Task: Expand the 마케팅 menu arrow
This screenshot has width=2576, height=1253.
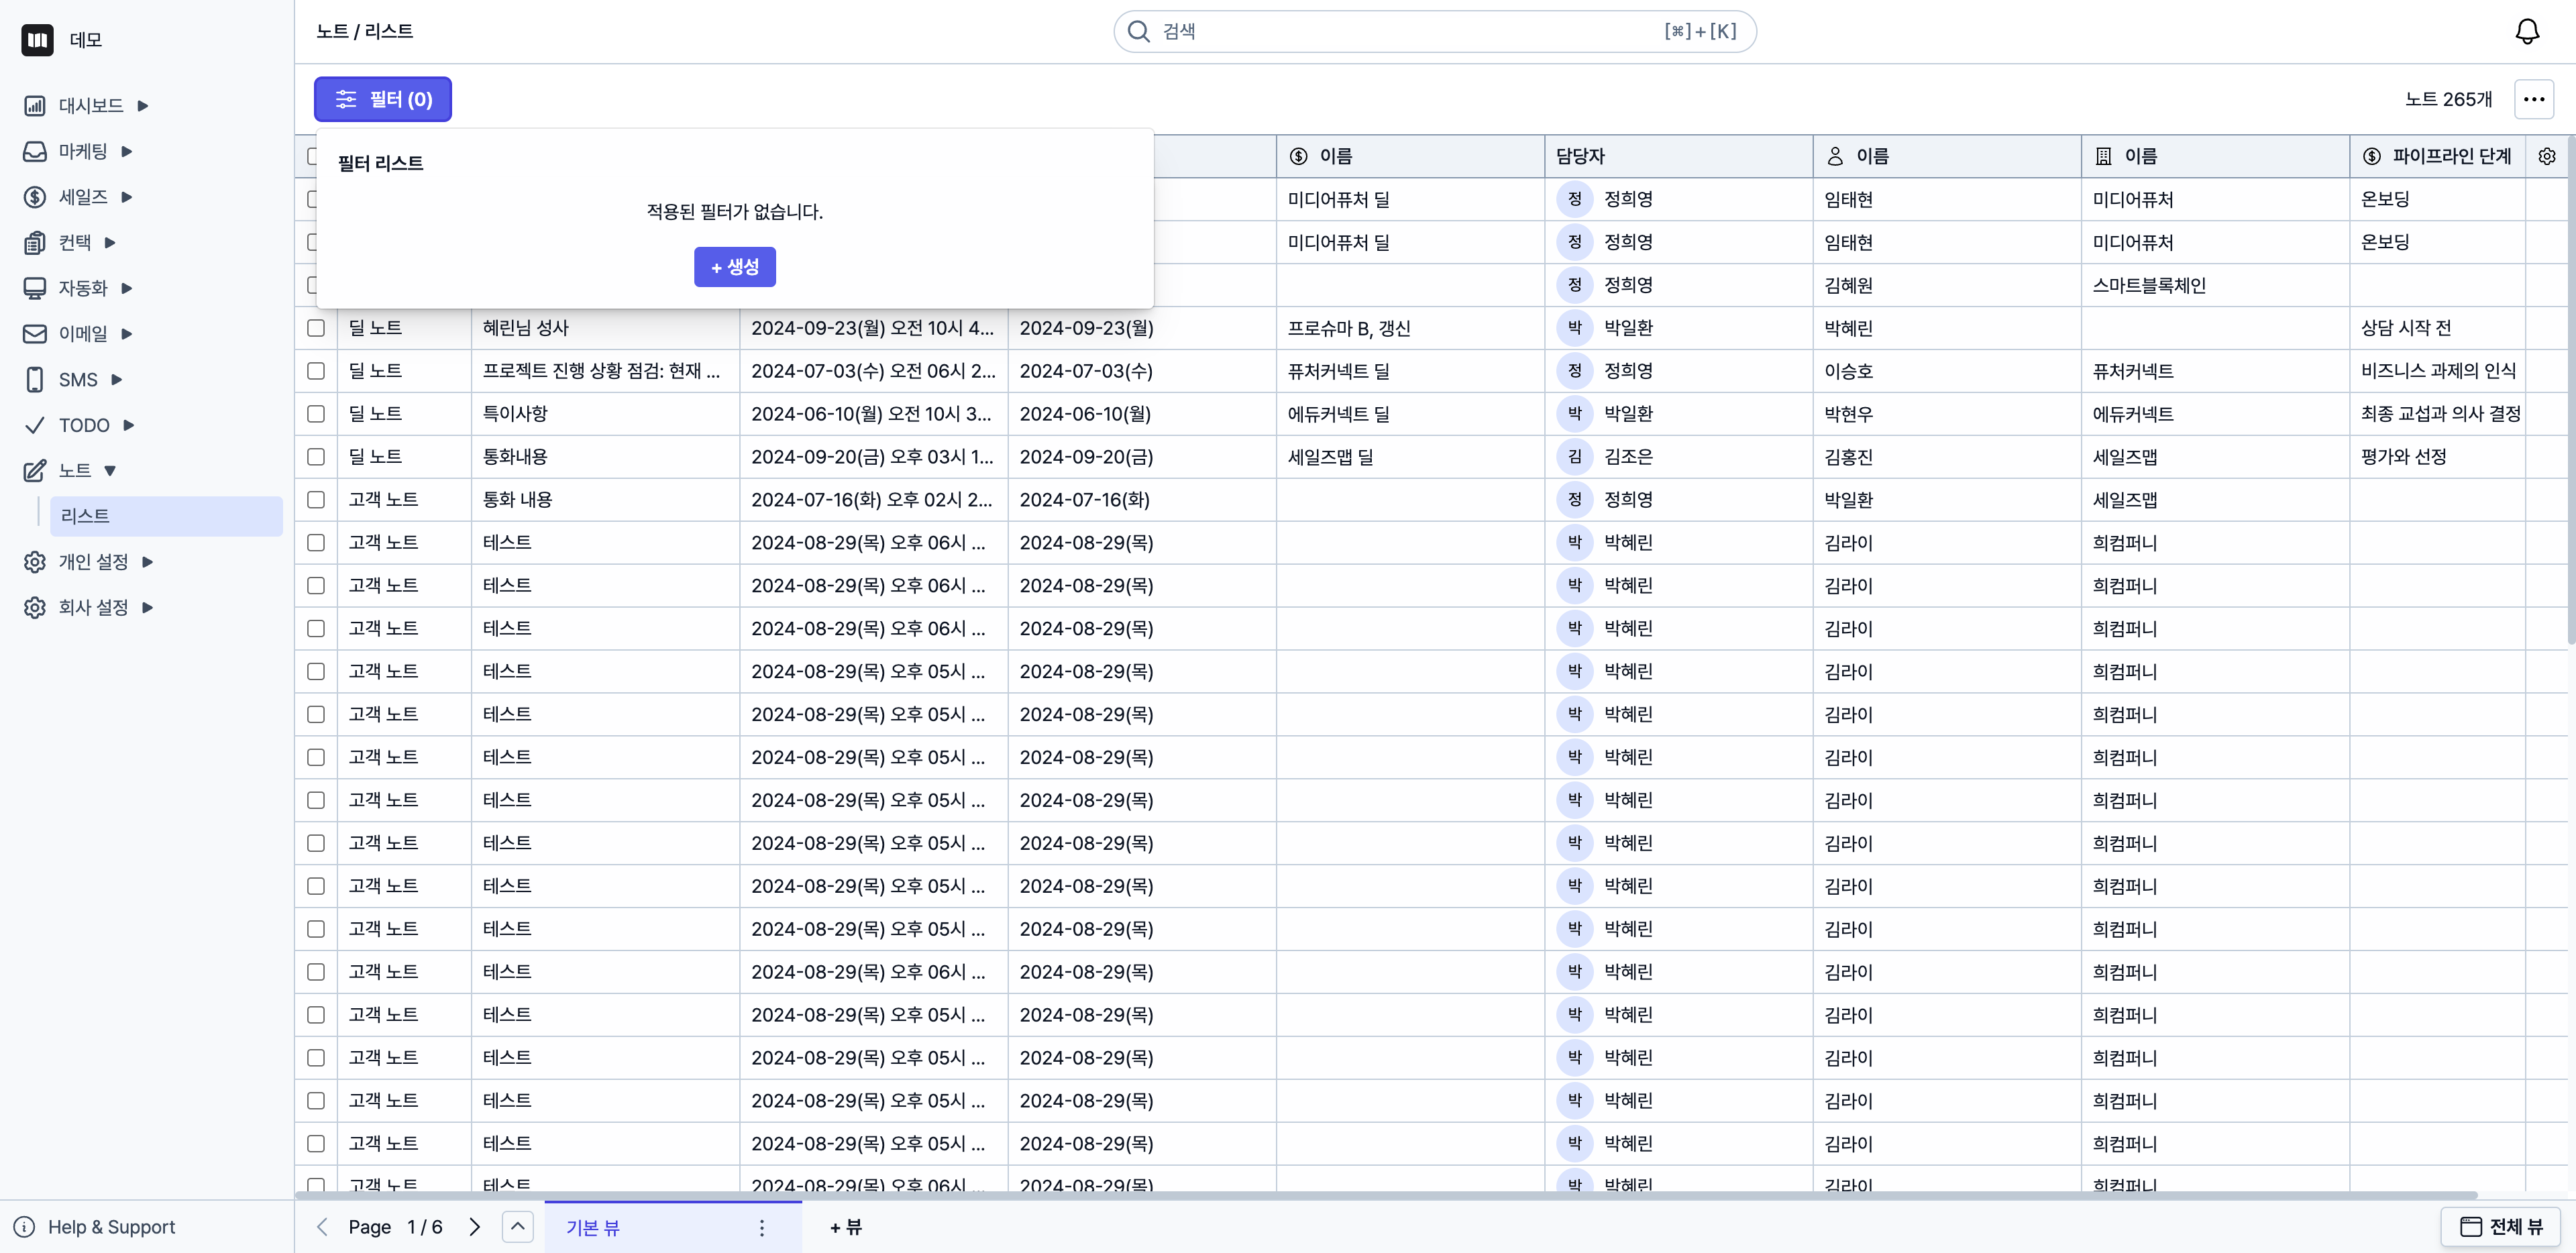Action: point(127,152)
